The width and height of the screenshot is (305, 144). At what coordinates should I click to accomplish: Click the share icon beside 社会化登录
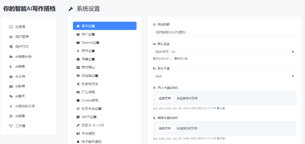click(x=78, y=84)
